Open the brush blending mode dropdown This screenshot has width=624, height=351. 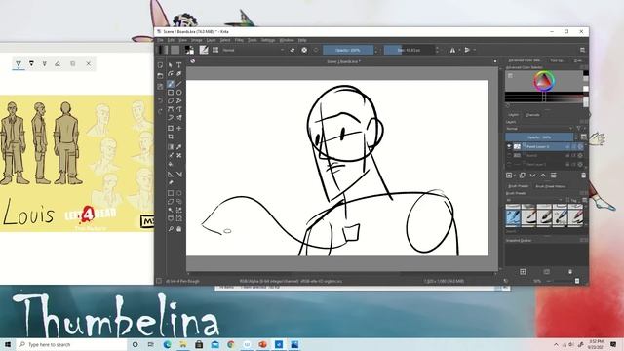tap(253, 50)
